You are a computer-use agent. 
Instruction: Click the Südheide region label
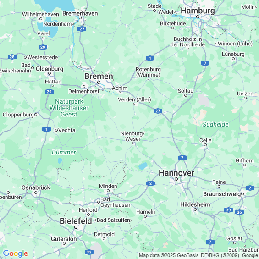[x=215, y=124]
